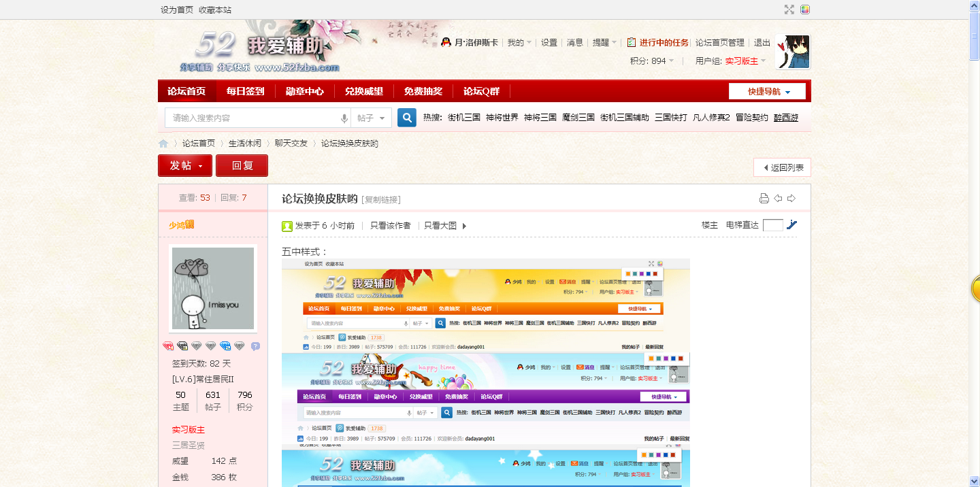Click the hot search term 醉西游
980x487 pixels.
[x=786, y=118]
